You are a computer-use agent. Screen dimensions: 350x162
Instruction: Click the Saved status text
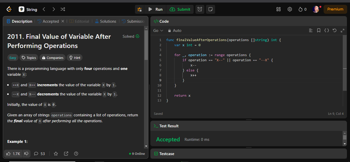[158, 114]
